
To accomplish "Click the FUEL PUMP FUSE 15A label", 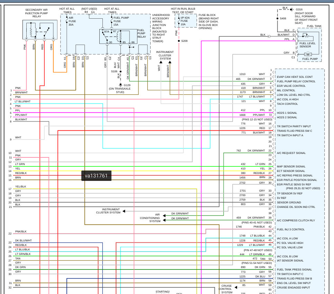I will (x=121, y=21).
